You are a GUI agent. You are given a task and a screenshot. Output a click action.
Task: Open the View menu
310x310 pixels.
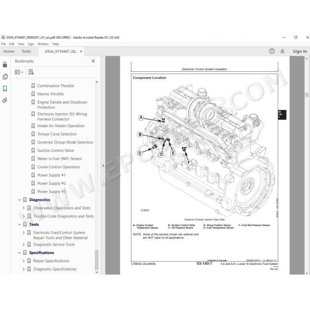point(21,44)
